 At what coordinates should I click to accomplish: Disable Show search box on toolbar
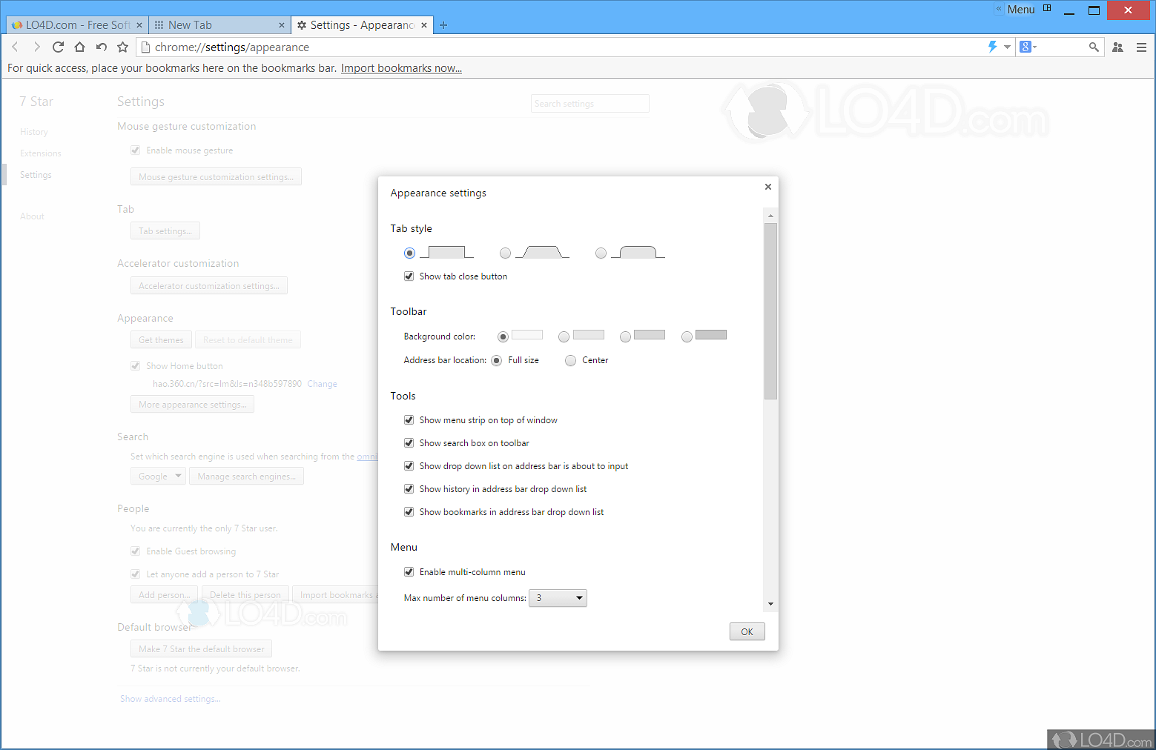(x=409, y=442)
